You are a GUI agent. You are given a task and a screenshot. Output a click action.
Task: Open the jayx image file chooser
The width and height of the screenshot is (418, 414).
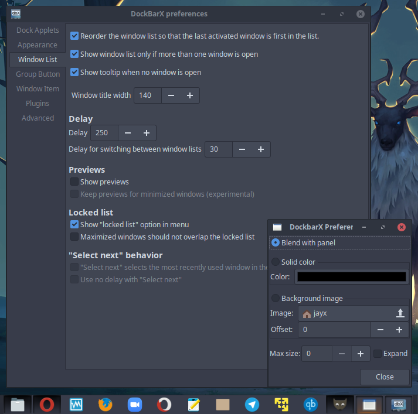[354, 313]
